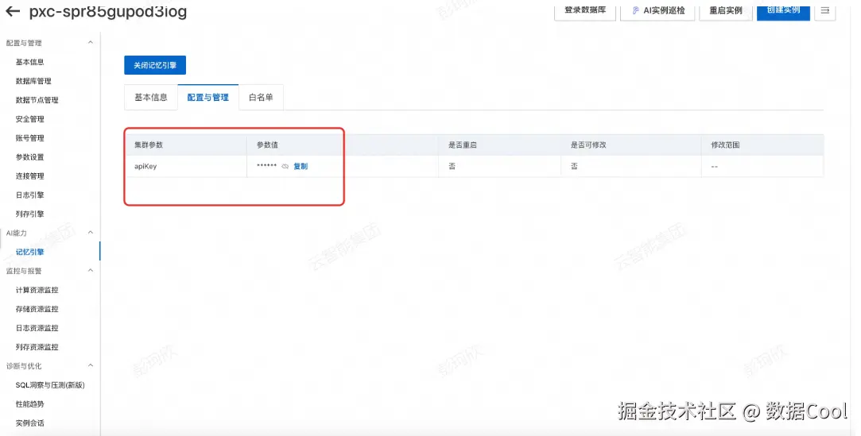This screenshot has width=861, height=436.
Task: Open the menu icon beside 创建实例 button
Action: (x=824, y=10)
